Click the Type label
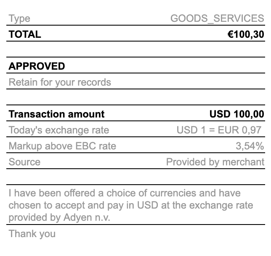This screenshot has width=271, height=256. pyautogui.click(x=19, y=18)
